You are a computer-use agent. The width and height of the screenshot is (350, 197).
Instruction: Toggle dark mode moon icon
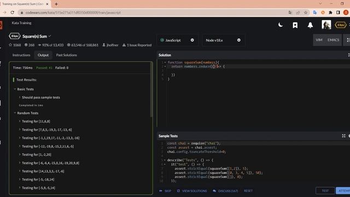point(281,25)
